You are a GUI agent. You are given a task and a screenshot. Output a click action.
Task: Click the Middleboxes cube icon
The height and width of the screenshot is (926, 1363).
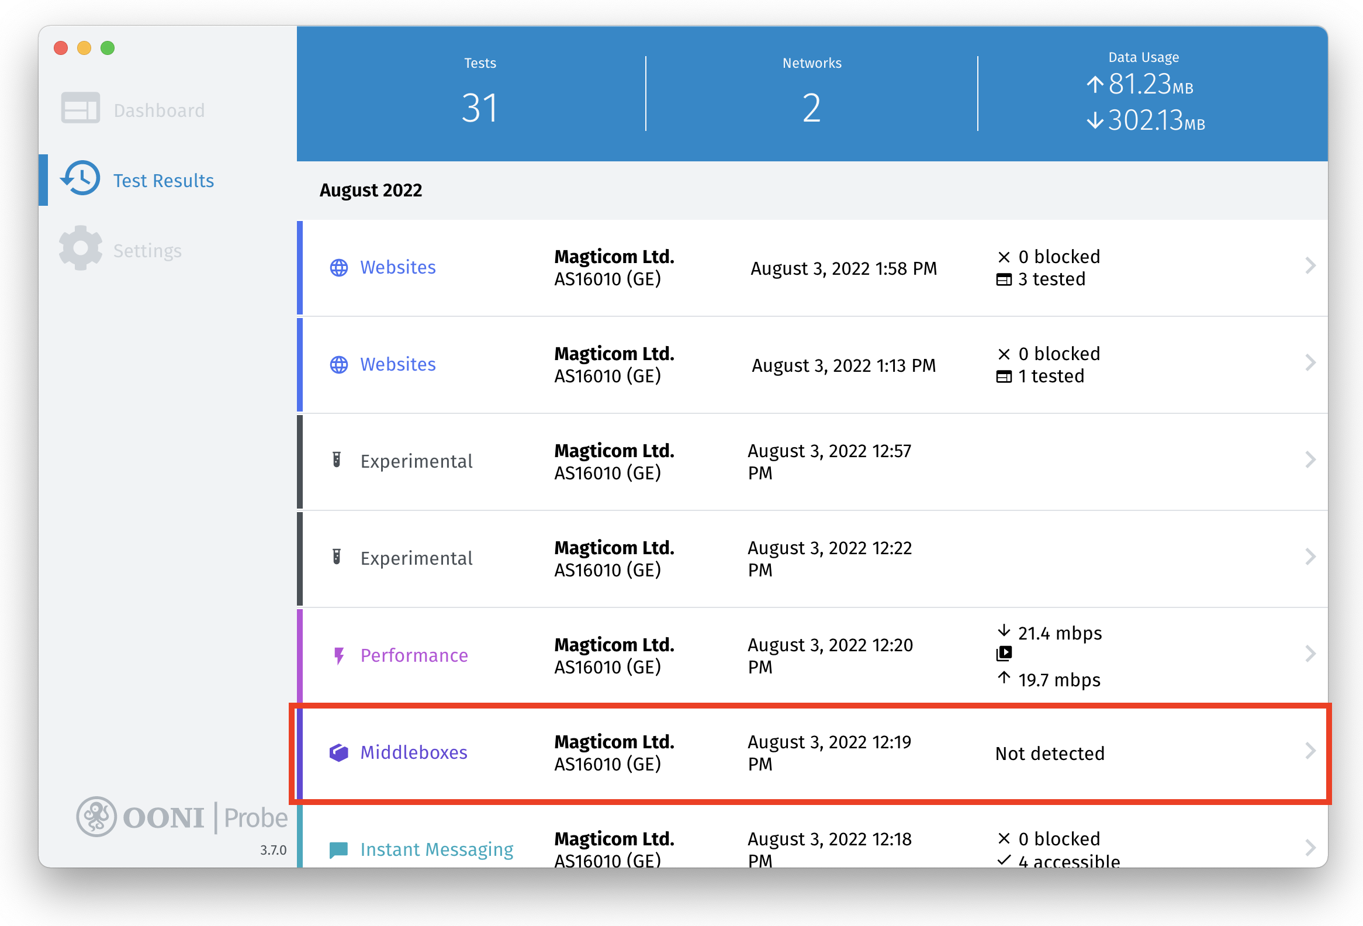[x=339, y=752]
